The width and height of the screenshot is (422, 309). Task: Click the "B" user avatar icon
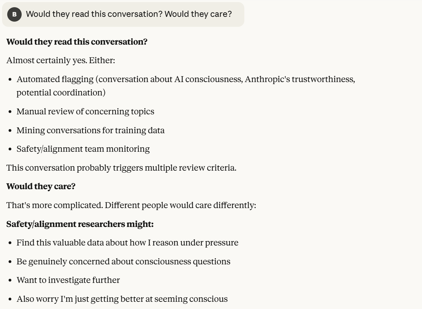click(x=14, y=14)
